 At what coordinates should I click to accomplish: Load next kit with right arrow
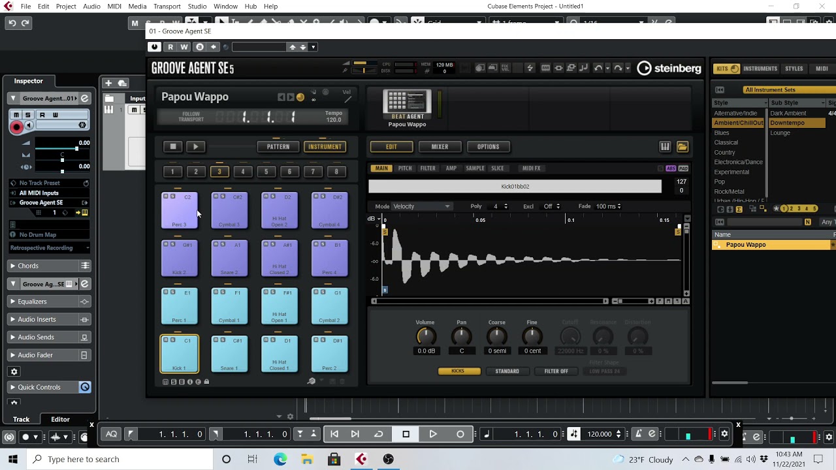pos(291,97)
